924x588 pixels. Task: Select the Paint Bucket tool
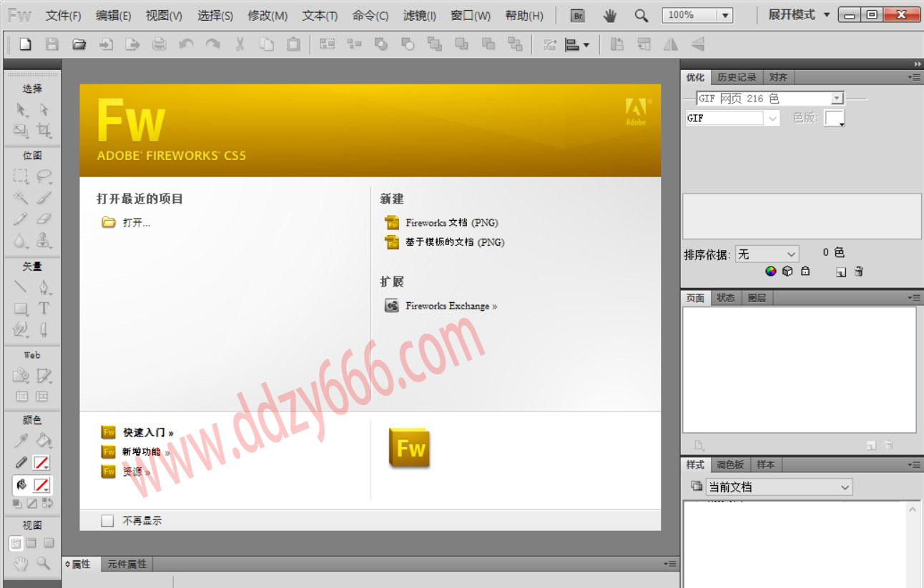coord(44,440)
